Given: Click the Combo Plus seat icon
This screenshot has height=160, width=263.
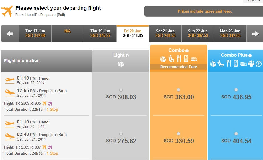Looking at the screenshot, I should pyautogui.click(x=220, y=64).
